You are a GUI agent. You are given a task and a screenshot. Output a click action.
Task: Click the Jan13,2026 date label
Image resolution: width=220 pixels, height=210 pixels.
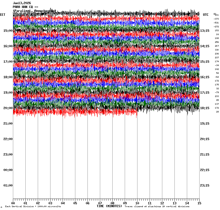click(22, 3)
